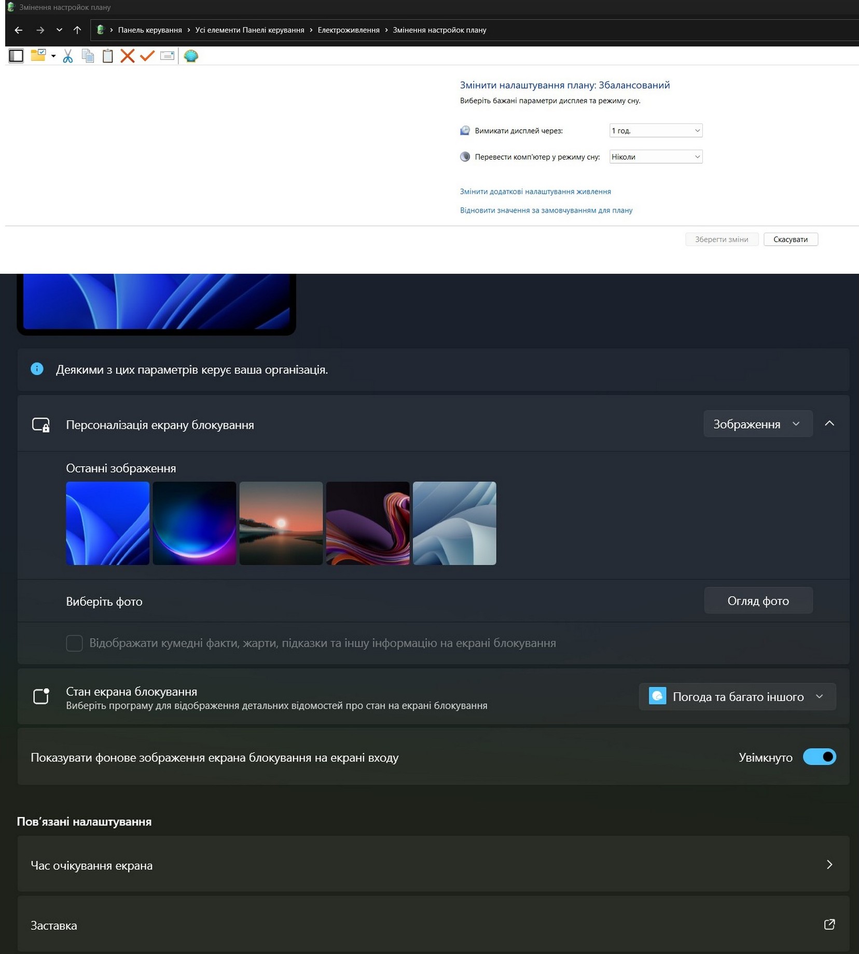Click the clipboard Paste icon
Screen dimensions: 859x954
click(x=107, y=56)
